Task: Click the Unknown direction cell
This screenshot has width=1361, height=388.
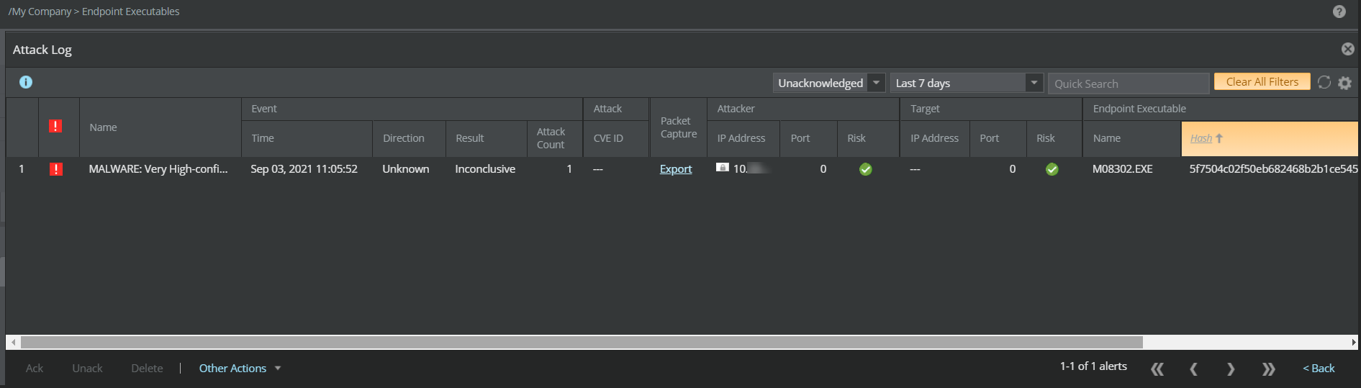Action: pos(406,169)
